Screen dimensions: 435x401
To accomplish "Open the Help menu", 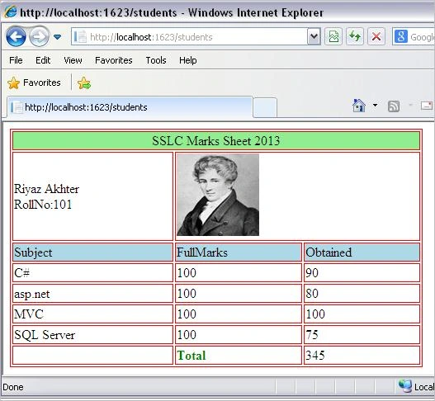I will pyautogui.click(x=188, y=60).
